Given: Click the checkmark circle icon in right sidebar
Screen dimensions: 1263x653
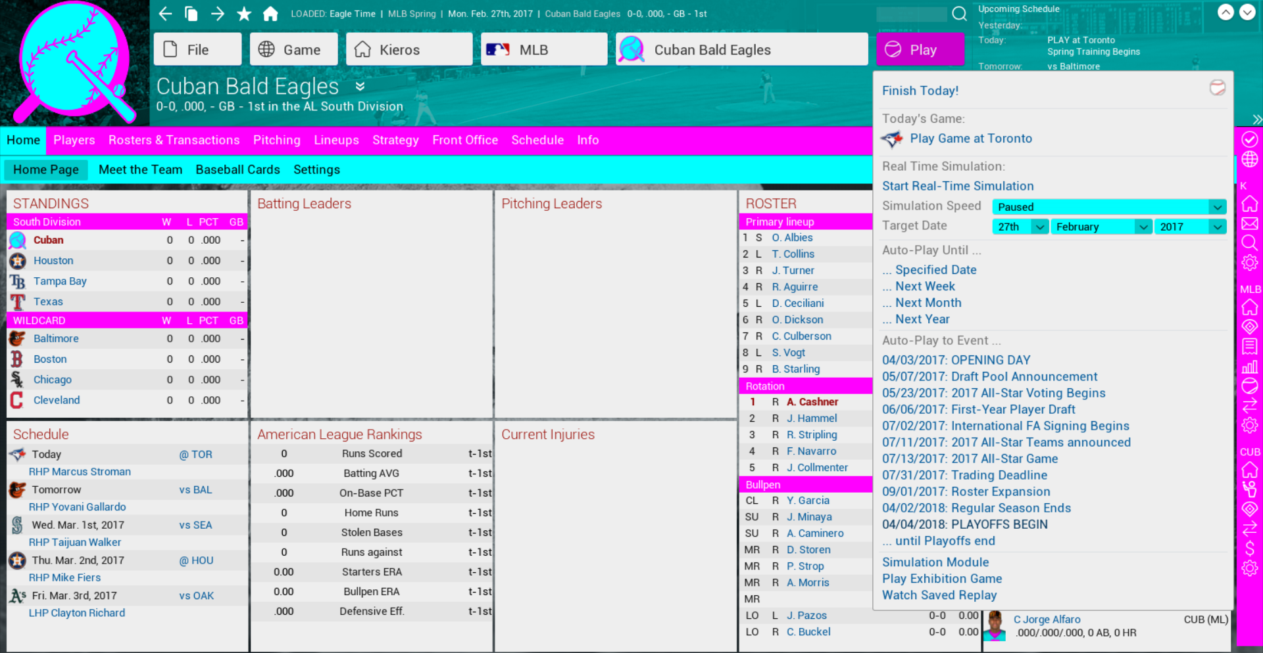Looking at the screenshot, I should [x=1249, y=139].
